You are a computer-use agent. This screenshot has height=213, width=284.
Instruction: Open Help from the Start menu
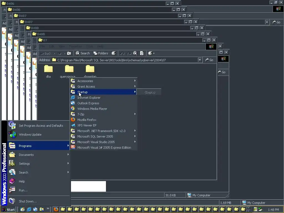point(38,181)
